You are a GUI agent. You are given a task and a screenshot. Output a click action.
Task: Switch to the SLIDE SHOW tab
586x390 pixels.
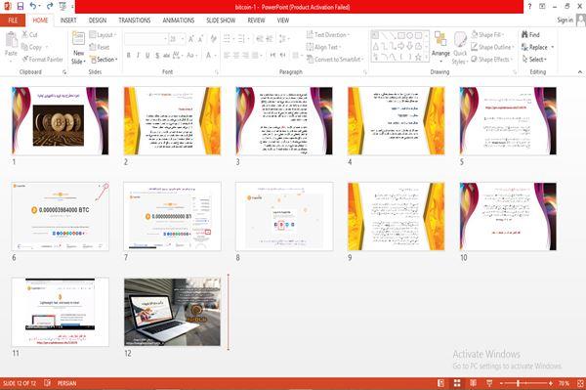tap(221, 21)
